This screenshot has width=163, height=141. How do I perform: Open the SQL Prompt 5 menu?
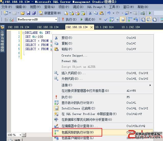pos(96,7)
